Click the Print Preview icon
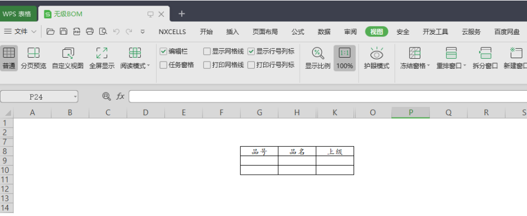The width and height of the screenshot is (527, 216). coord(103,31)
